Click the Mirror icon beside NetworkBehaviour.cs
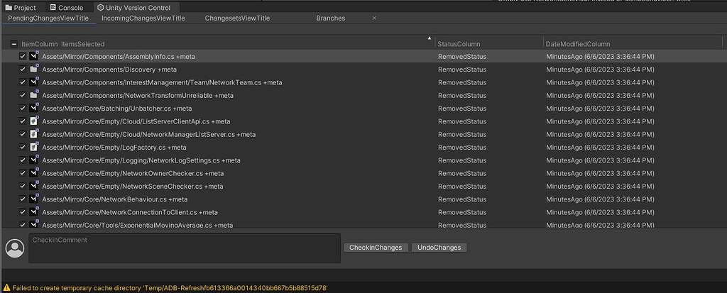The image size is (727, 293). coord(33,199)
